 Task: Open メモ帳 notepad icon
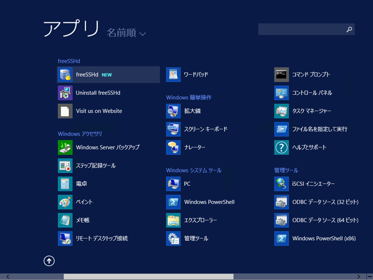coord(65,220)
